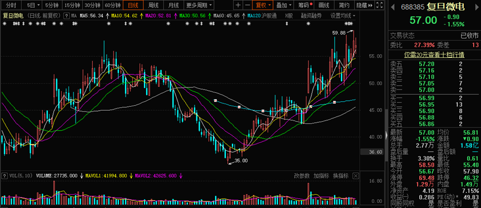Open the 叠加 overlay dropdown
Viewport: 481px width, 208px height.
pyautogui.click(x=284, y=5)
